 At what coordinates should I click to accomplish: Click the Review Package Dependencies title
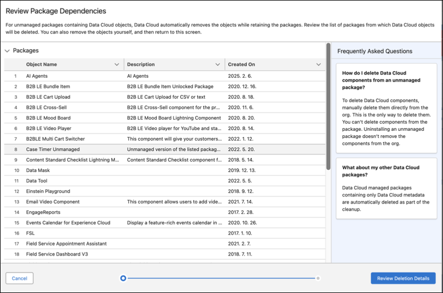pos(56,11)
